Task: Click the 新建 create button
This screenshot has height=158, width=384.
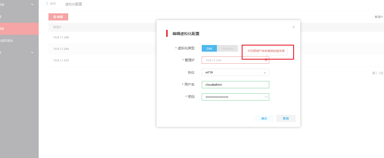Action: point(58,17)
